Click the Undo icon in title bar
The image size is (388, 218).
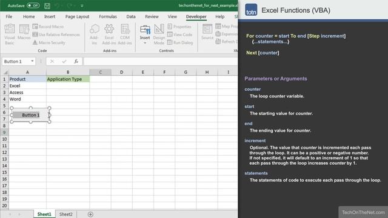(x=57, y=5)
